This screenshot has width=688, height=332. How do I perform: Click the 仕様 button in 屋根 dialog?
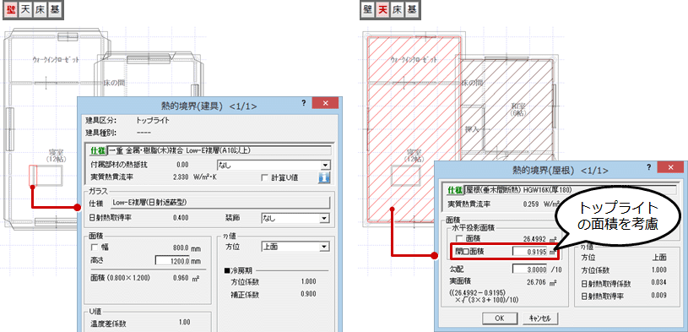(454, 190)
